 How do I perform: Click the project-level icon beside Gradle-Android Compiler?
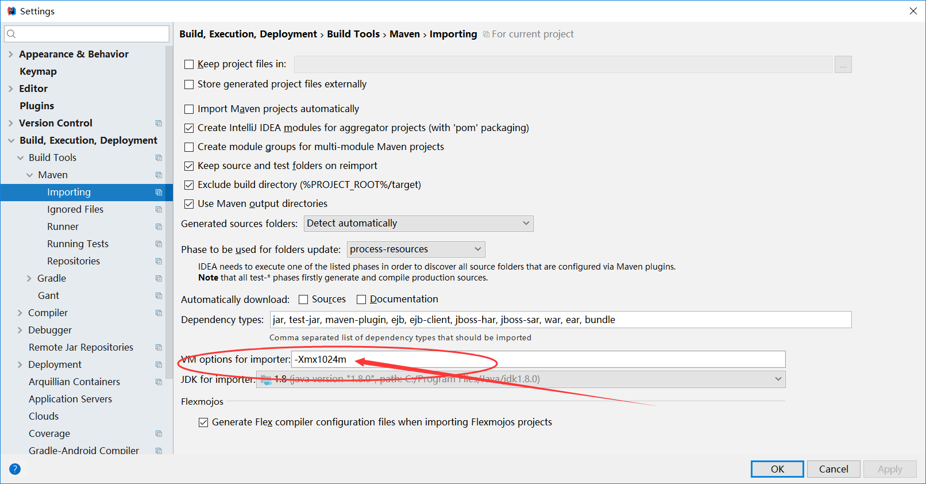pos(159,451)
